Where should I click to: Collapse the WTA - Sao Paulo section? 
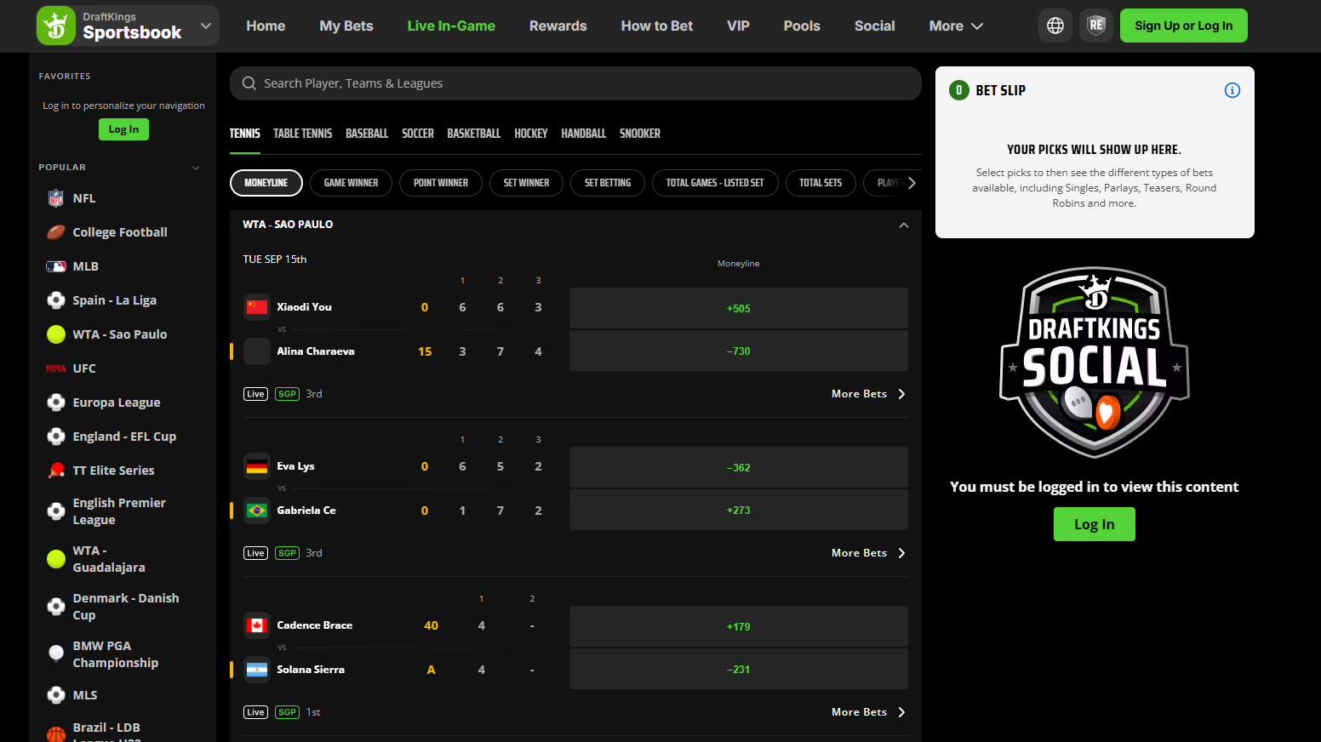tap(904, 225)
